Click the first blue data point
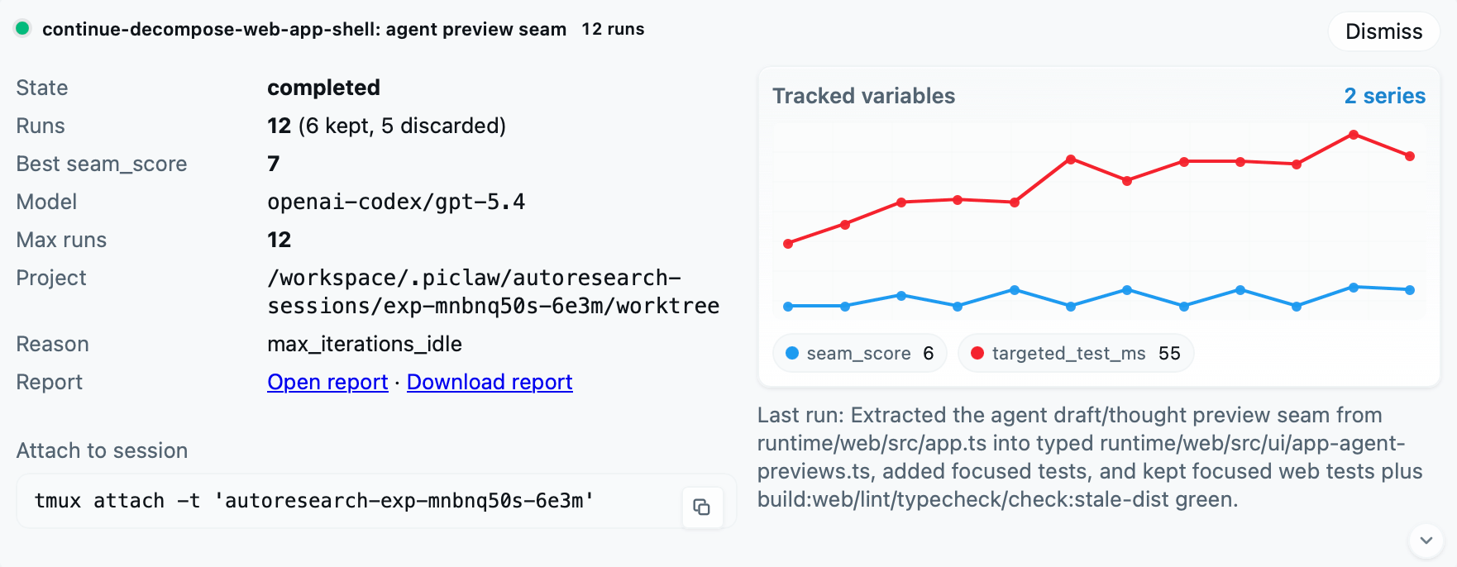Image resolution: width=1457 pixels, height=567 pixels. point(788,306)
